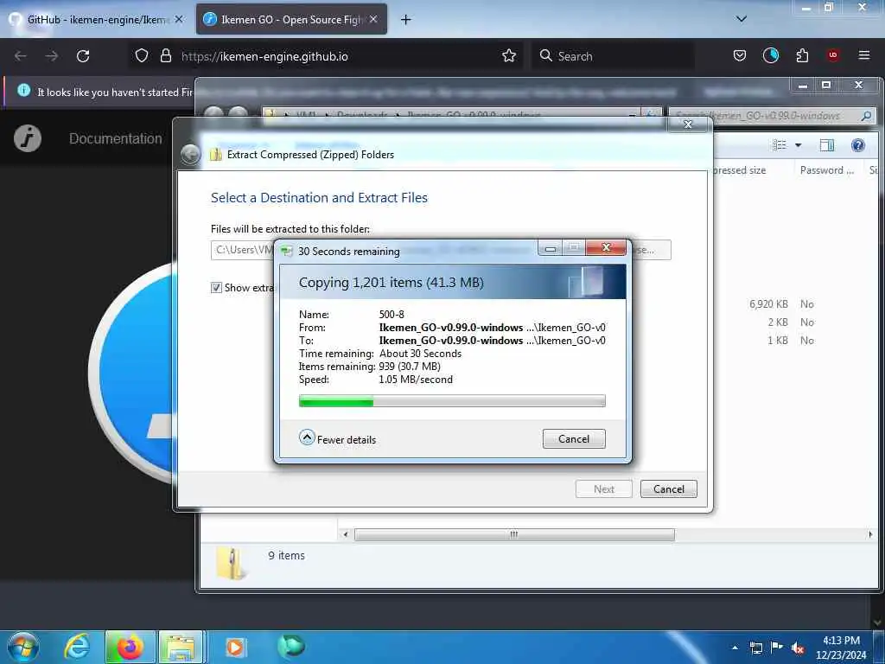Click the Firefox address bar URL
Image resolution: width=885 pixels, height=664 pixels.
(264, 56)
